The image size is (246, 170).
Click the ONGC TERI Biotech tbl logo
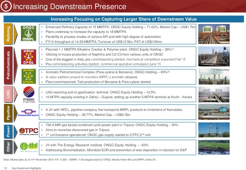point(29,147)
